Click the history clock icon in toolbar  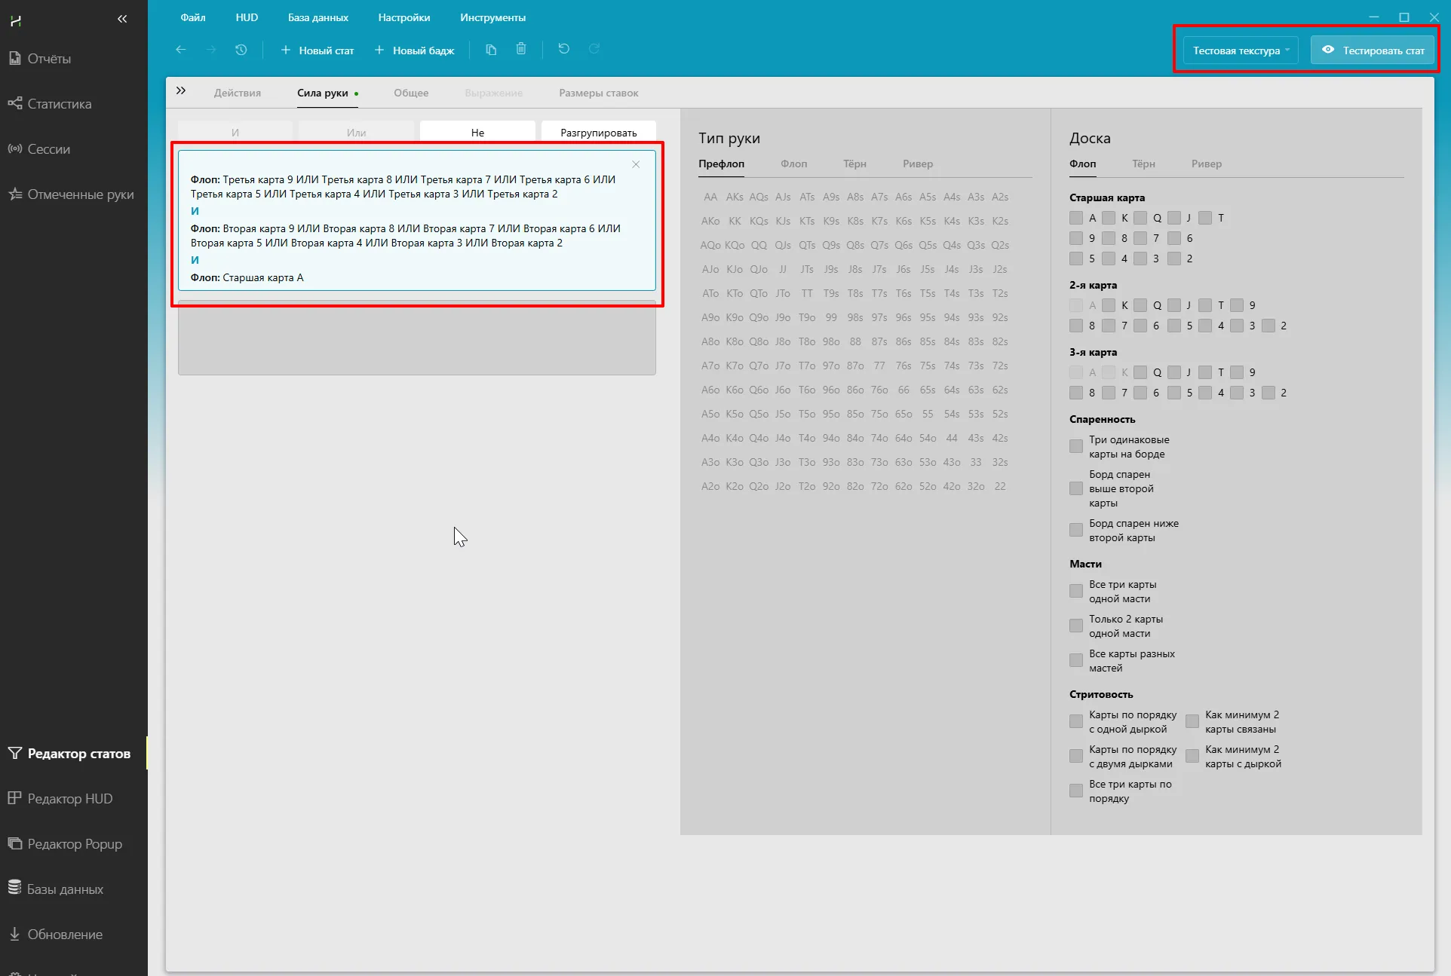pyautogui.click(x=241, y=50)
